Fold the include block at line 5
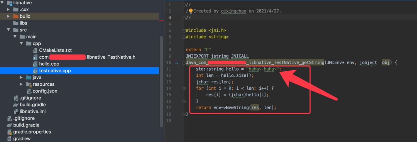 pos(184,30)
